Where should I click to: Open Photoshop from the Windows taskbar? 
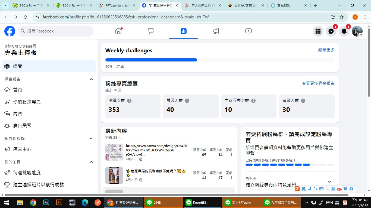tap(46, 202)
